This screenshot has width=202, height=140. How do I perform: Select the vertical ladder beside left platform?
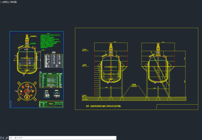click(x=97, y=82)
